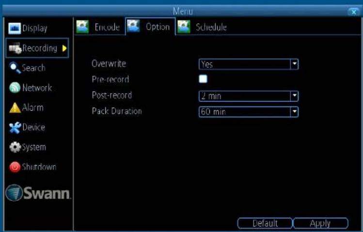Click the Schedule tab picture icon
The width and height of the screenshot is (363, 232).
[184, 27]
